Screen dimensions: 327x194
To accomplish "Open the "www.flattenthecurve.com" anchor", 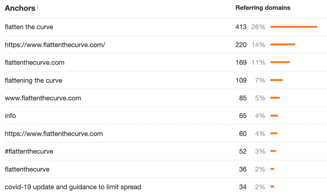I will [x=43, y=98].
